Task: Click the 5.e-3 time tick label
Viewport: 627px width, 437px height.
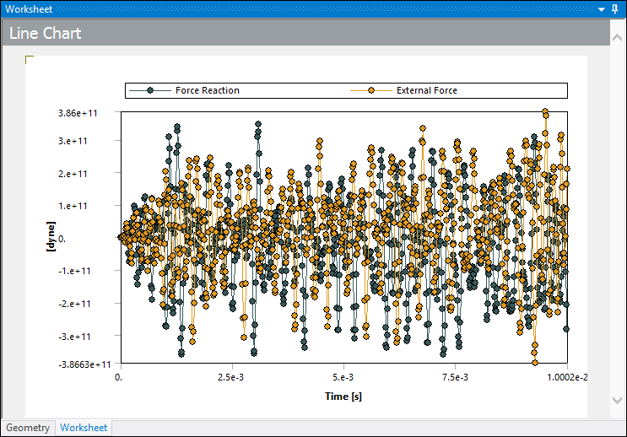Action: click(x=343, y=377)
